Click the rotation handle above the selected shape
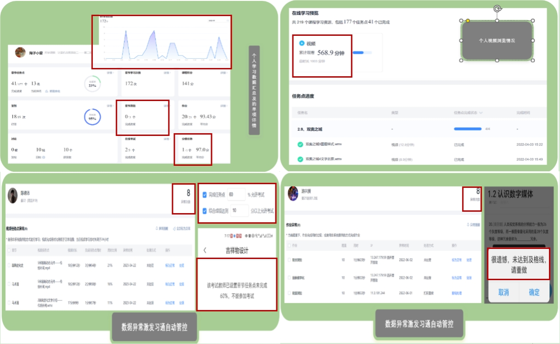This screenshot has width=560, height=344. coord(497,9)
